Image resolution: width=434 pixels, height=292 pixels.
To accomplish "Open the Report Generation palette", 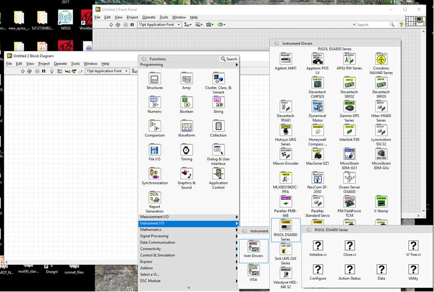I will tap(154, 198).
